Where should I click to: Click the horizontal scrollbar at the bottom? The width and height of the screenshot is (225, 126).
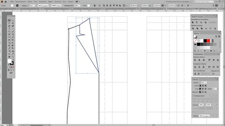[153, 125]
